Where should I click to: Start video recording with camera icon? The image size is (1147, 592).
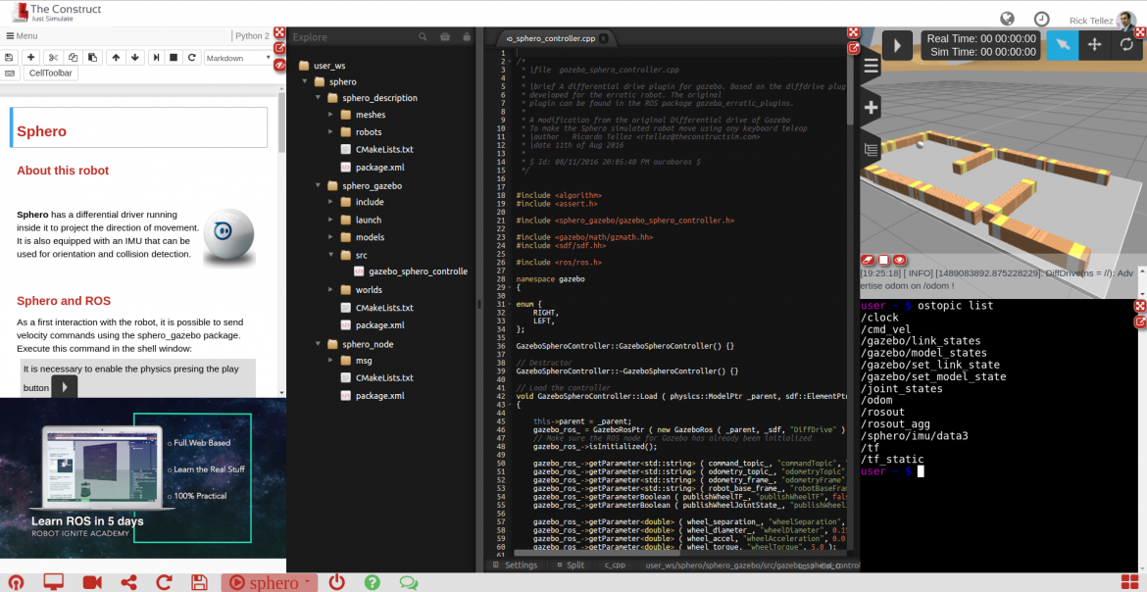click(x=92, y=582)
